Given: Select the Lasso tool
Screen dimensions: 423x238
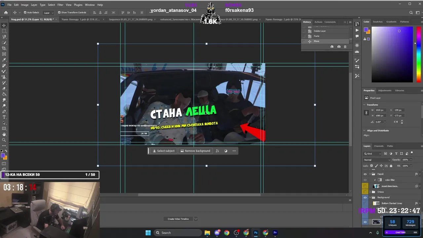Looking at the screenshot, I should tap(4, 37).
